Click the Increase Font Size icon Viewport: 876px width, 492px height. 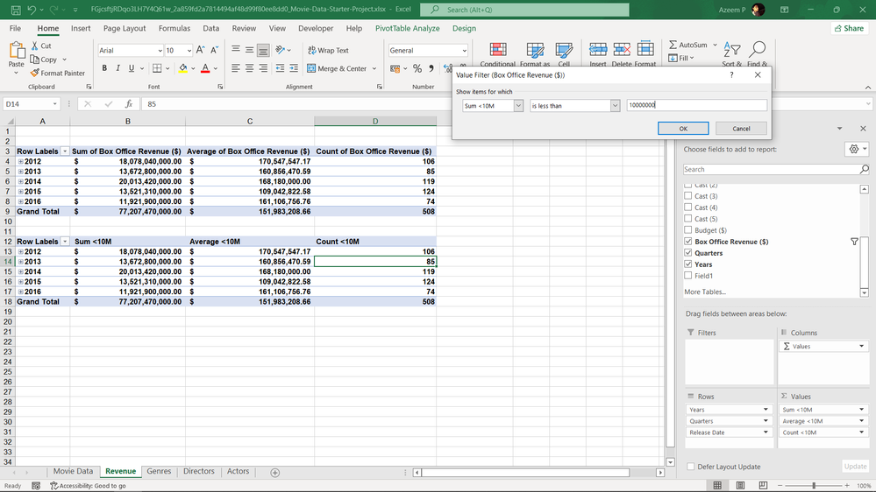pyautogui.click(x=201, y=50)
